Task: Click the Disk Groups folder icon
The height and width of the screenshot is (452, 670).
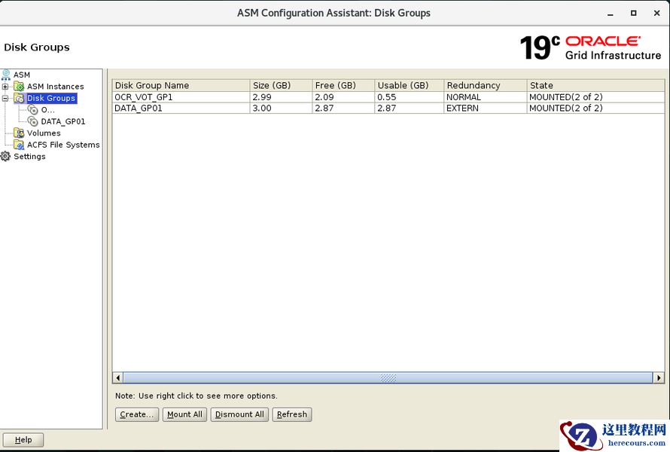Action: pos(20,98)
